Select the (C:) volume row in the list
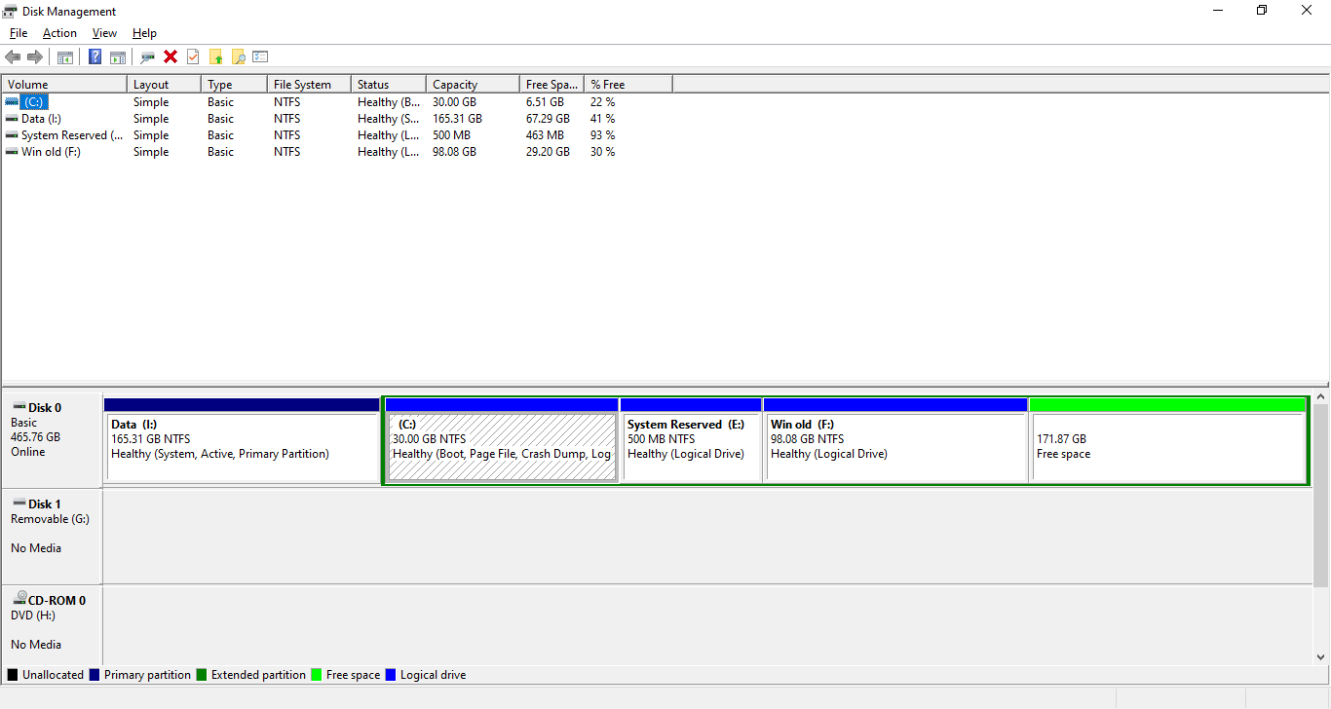This screenshot has width=1331, height=709. (x=337, y=101)
